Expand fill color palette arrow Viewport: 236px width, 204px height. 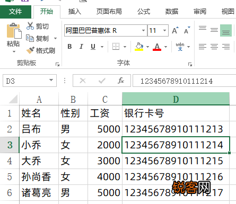pyautogui.click(x=147, y=47)
